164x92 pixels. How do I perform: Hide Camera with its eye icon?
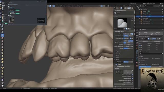(x=162, y=11)
